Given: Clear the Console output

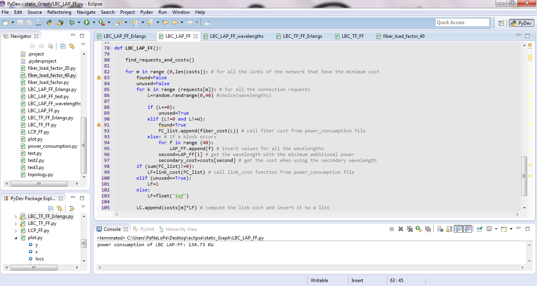Looking at the screenshot, I should click(x=440, y=229).
